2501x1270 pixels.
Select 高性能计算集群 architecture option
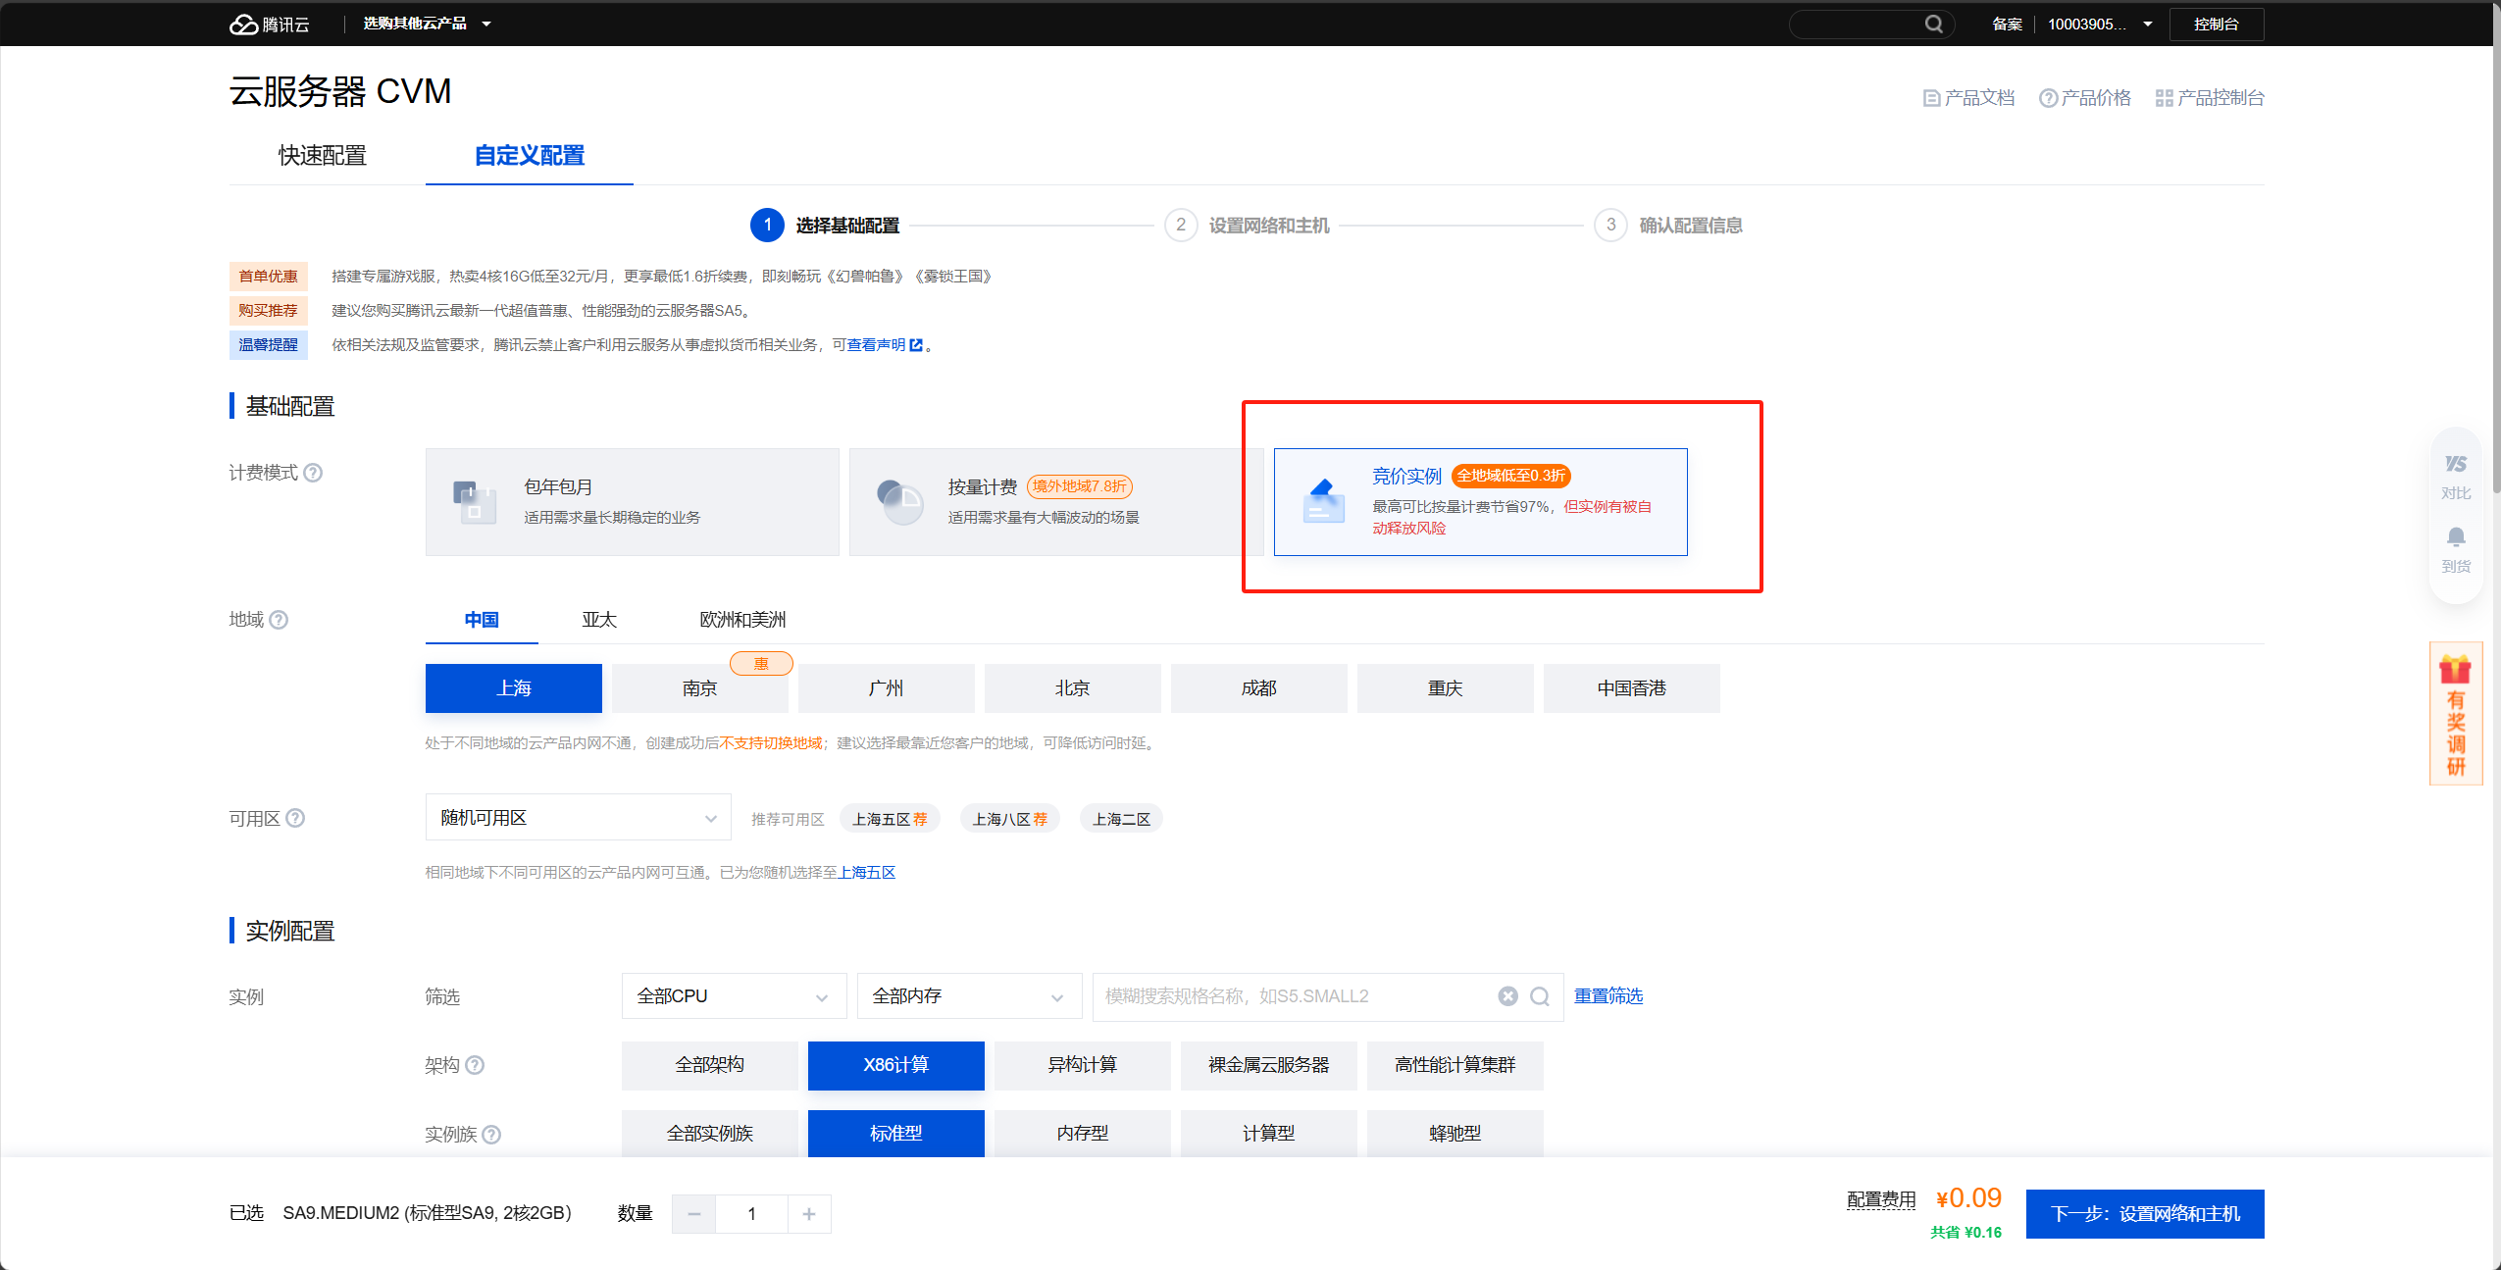(x=1455, y=1065)
